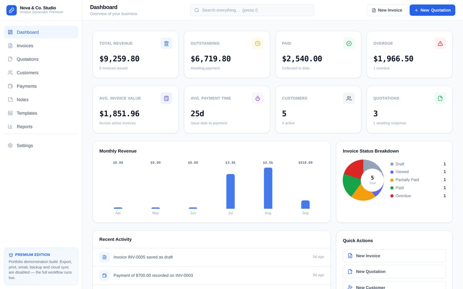Click the Templates layout icon in sidebar

10,113
